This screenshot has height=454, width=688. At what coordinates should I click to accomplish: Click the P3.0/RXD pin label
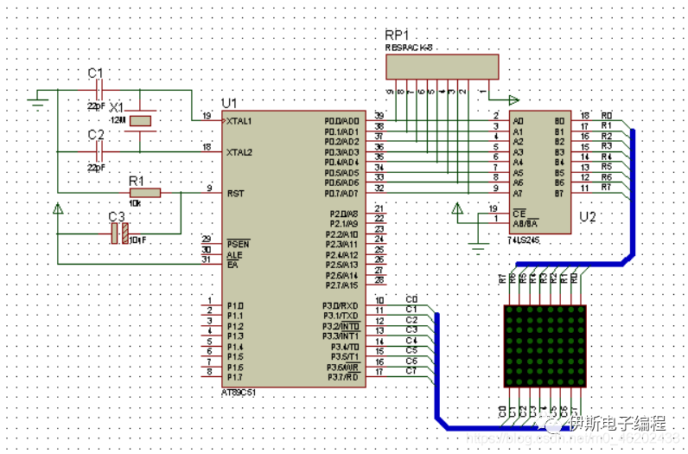tap(341, 306)
